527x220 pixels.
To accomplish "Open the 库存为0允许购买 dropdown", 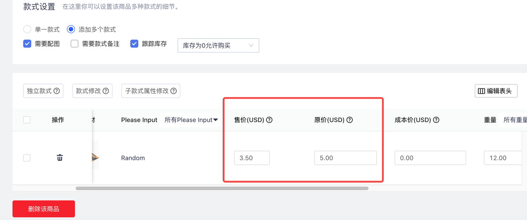I will click(218, 46).
